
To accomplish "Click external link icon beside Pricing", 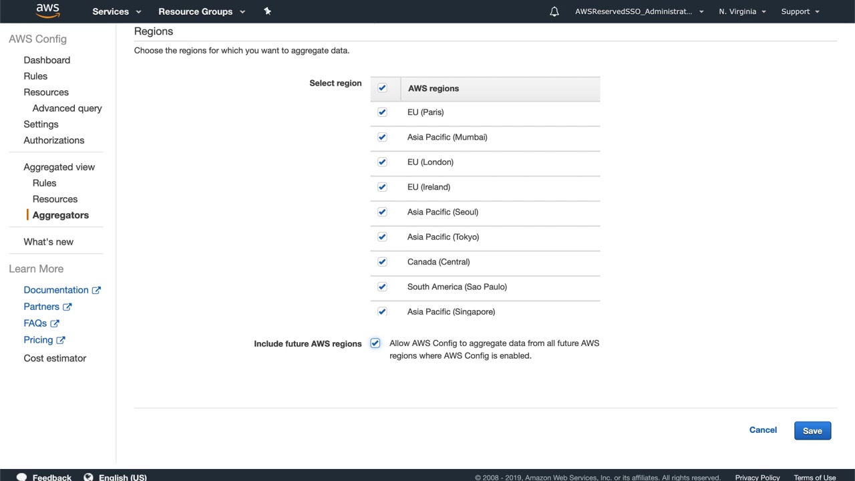I will tap(61, 340).
